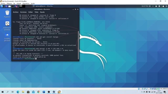168x94 pixels.
Task: Open Windows Action Center notifications
Action: 165,92
